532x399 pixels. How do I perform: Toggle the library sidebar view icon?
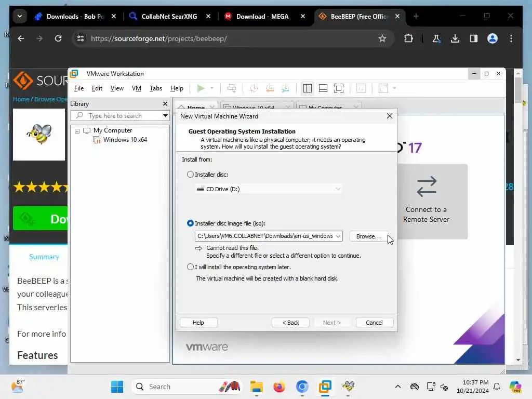click(x=308, y=88)
